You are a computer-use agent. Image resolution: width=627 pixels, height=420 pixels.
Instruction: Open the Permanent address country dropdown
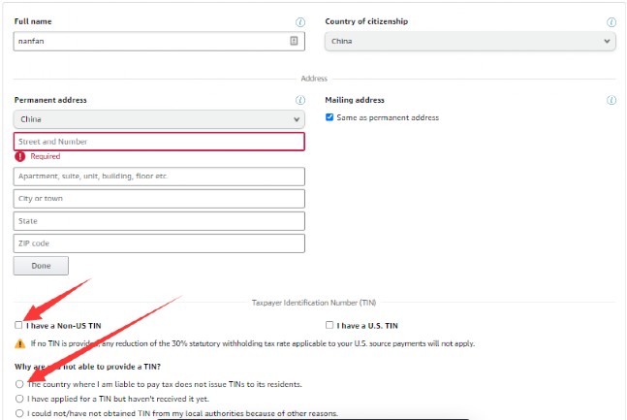(x=159, y=119)
